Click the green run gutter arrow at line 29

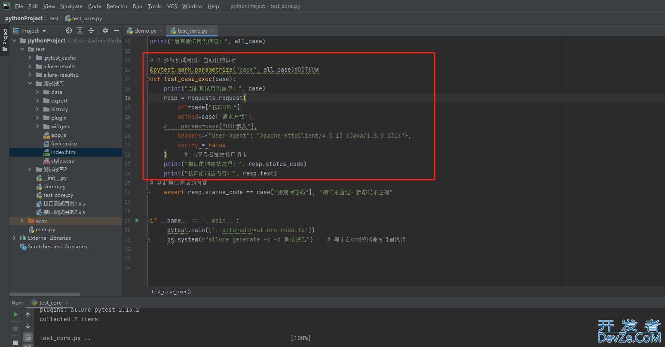pos(137,220)
